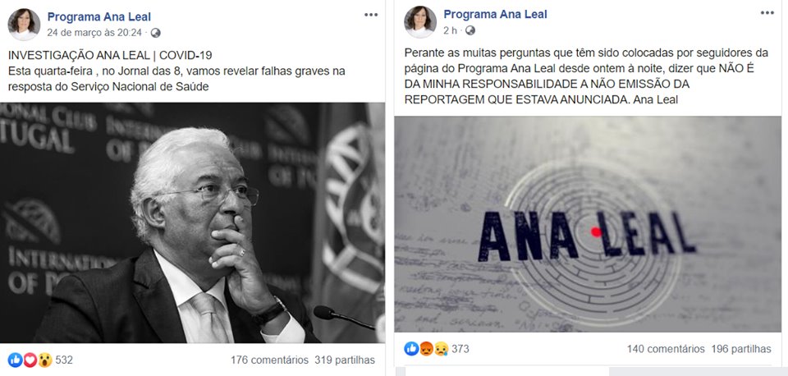Open the 24 de março às 20:24 timestamp
Image resolution: width=788 pixels, height=376 pixels.
click(x=94, y=33)
